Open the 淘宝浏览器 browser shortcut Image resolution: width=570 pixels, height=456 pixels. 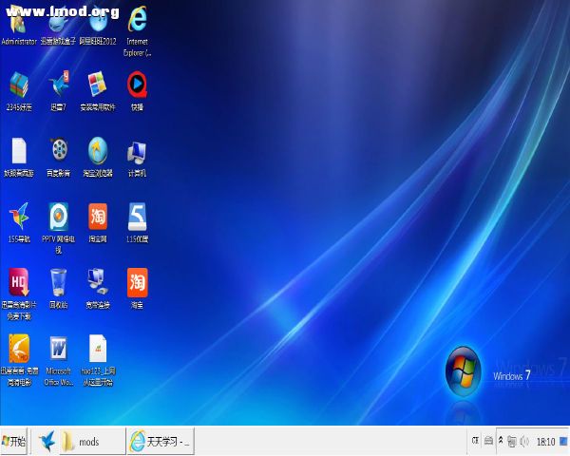point(98,150)
